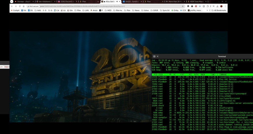Image resolution: width=253 pixels, height=134 pixels.
Task: Select the /usr/syno/sbin/synosnmpcd row
Action: [x=202, y=94]
